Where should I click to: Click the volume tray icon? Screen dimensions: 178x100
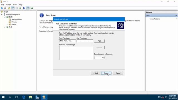point(162,97)
